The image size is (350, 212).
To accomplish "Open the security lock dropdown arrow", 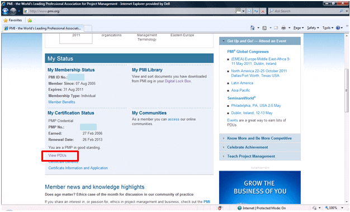I will tap(319, 208).
